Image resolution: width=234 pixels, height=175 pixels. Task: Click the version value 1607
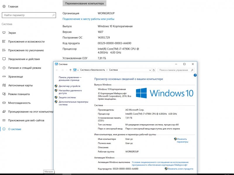100,32
